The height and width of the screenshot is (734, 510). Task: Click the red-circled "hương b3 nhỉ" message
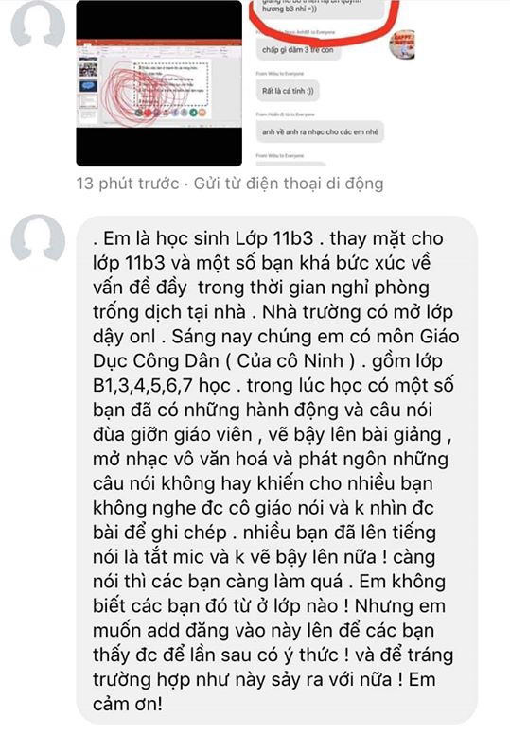click(x=319, y=9)
